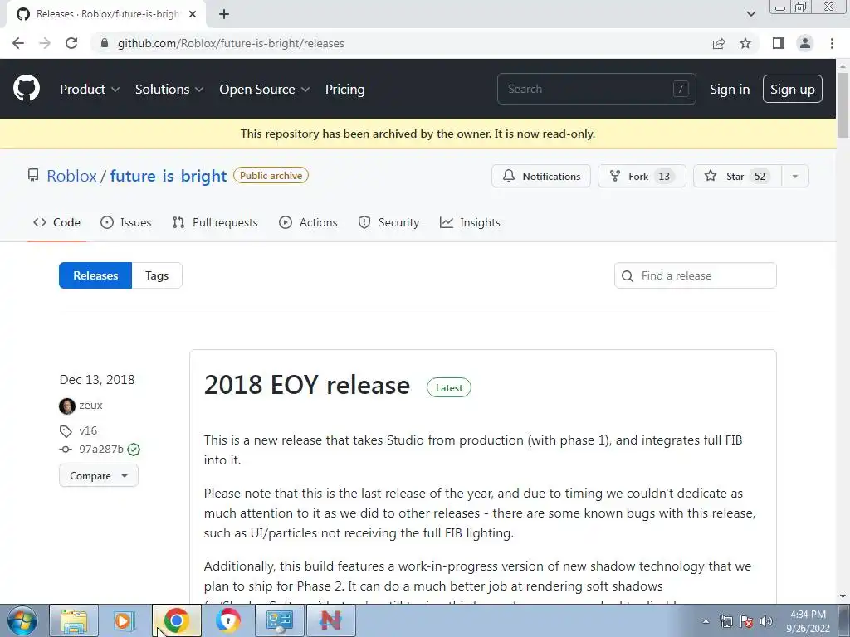Open the Pull requests tab

(x=215, y=222)
